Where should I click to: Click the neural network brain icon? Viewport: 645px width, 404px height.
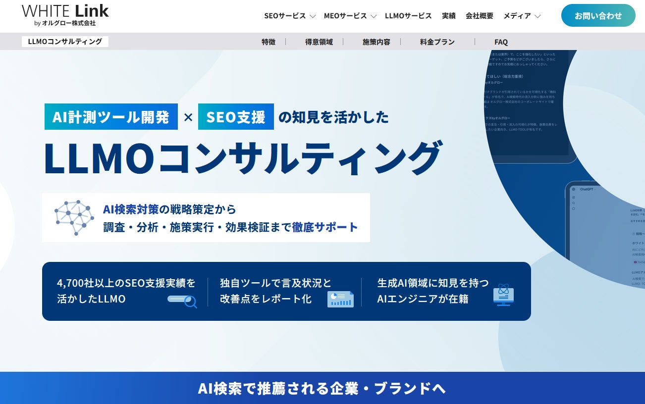pos(74,218)
